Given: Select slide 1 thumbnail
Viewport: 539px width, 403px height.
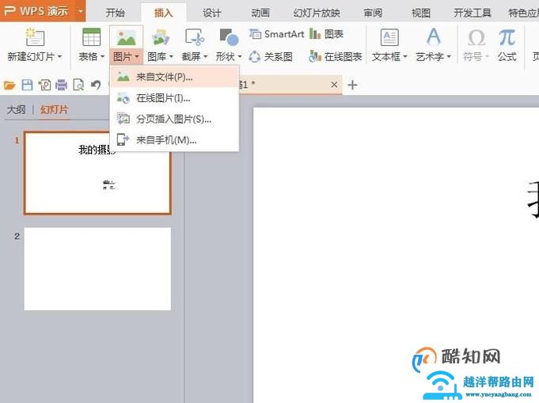Looking at the screenshot, I should pyautogui.click(x=97, y=173).
